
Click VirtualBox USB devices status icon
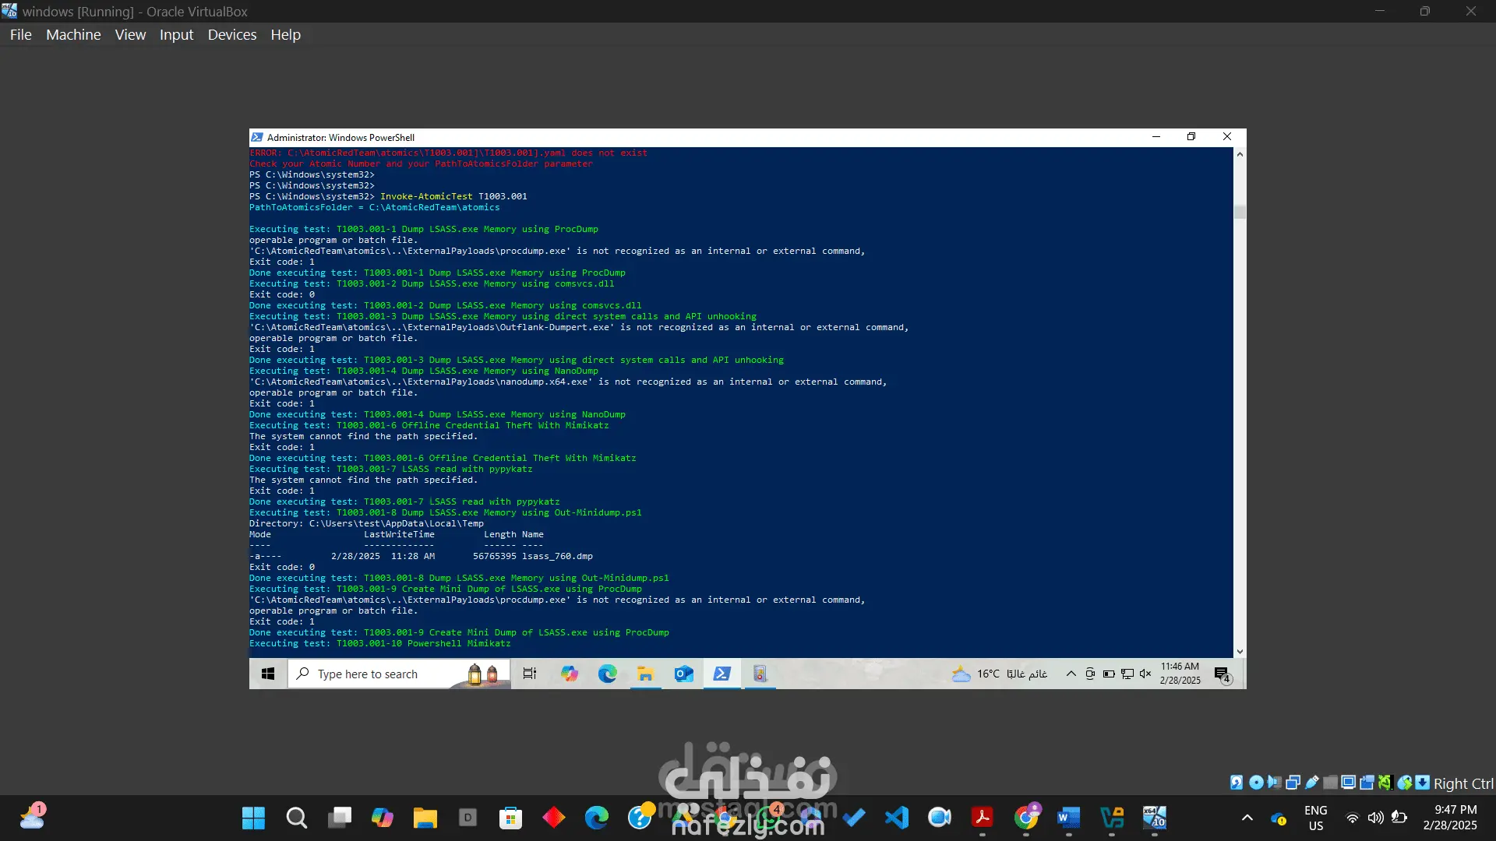click(1312, 783)
